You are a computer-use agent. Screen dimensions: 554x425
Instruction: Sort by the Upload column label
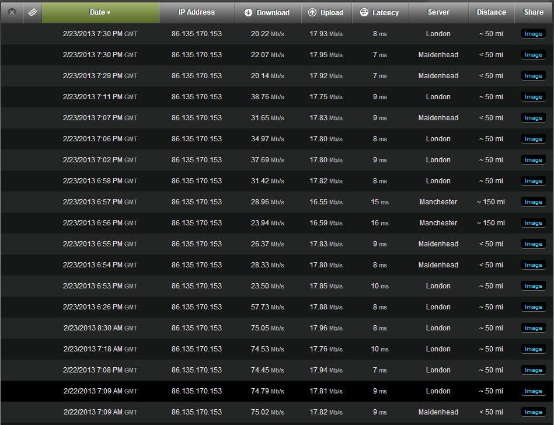[332, 13]
